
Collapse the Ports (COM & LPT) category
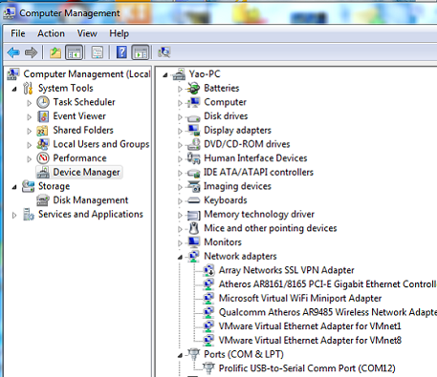pyautogui.click(x=180, y=355)
